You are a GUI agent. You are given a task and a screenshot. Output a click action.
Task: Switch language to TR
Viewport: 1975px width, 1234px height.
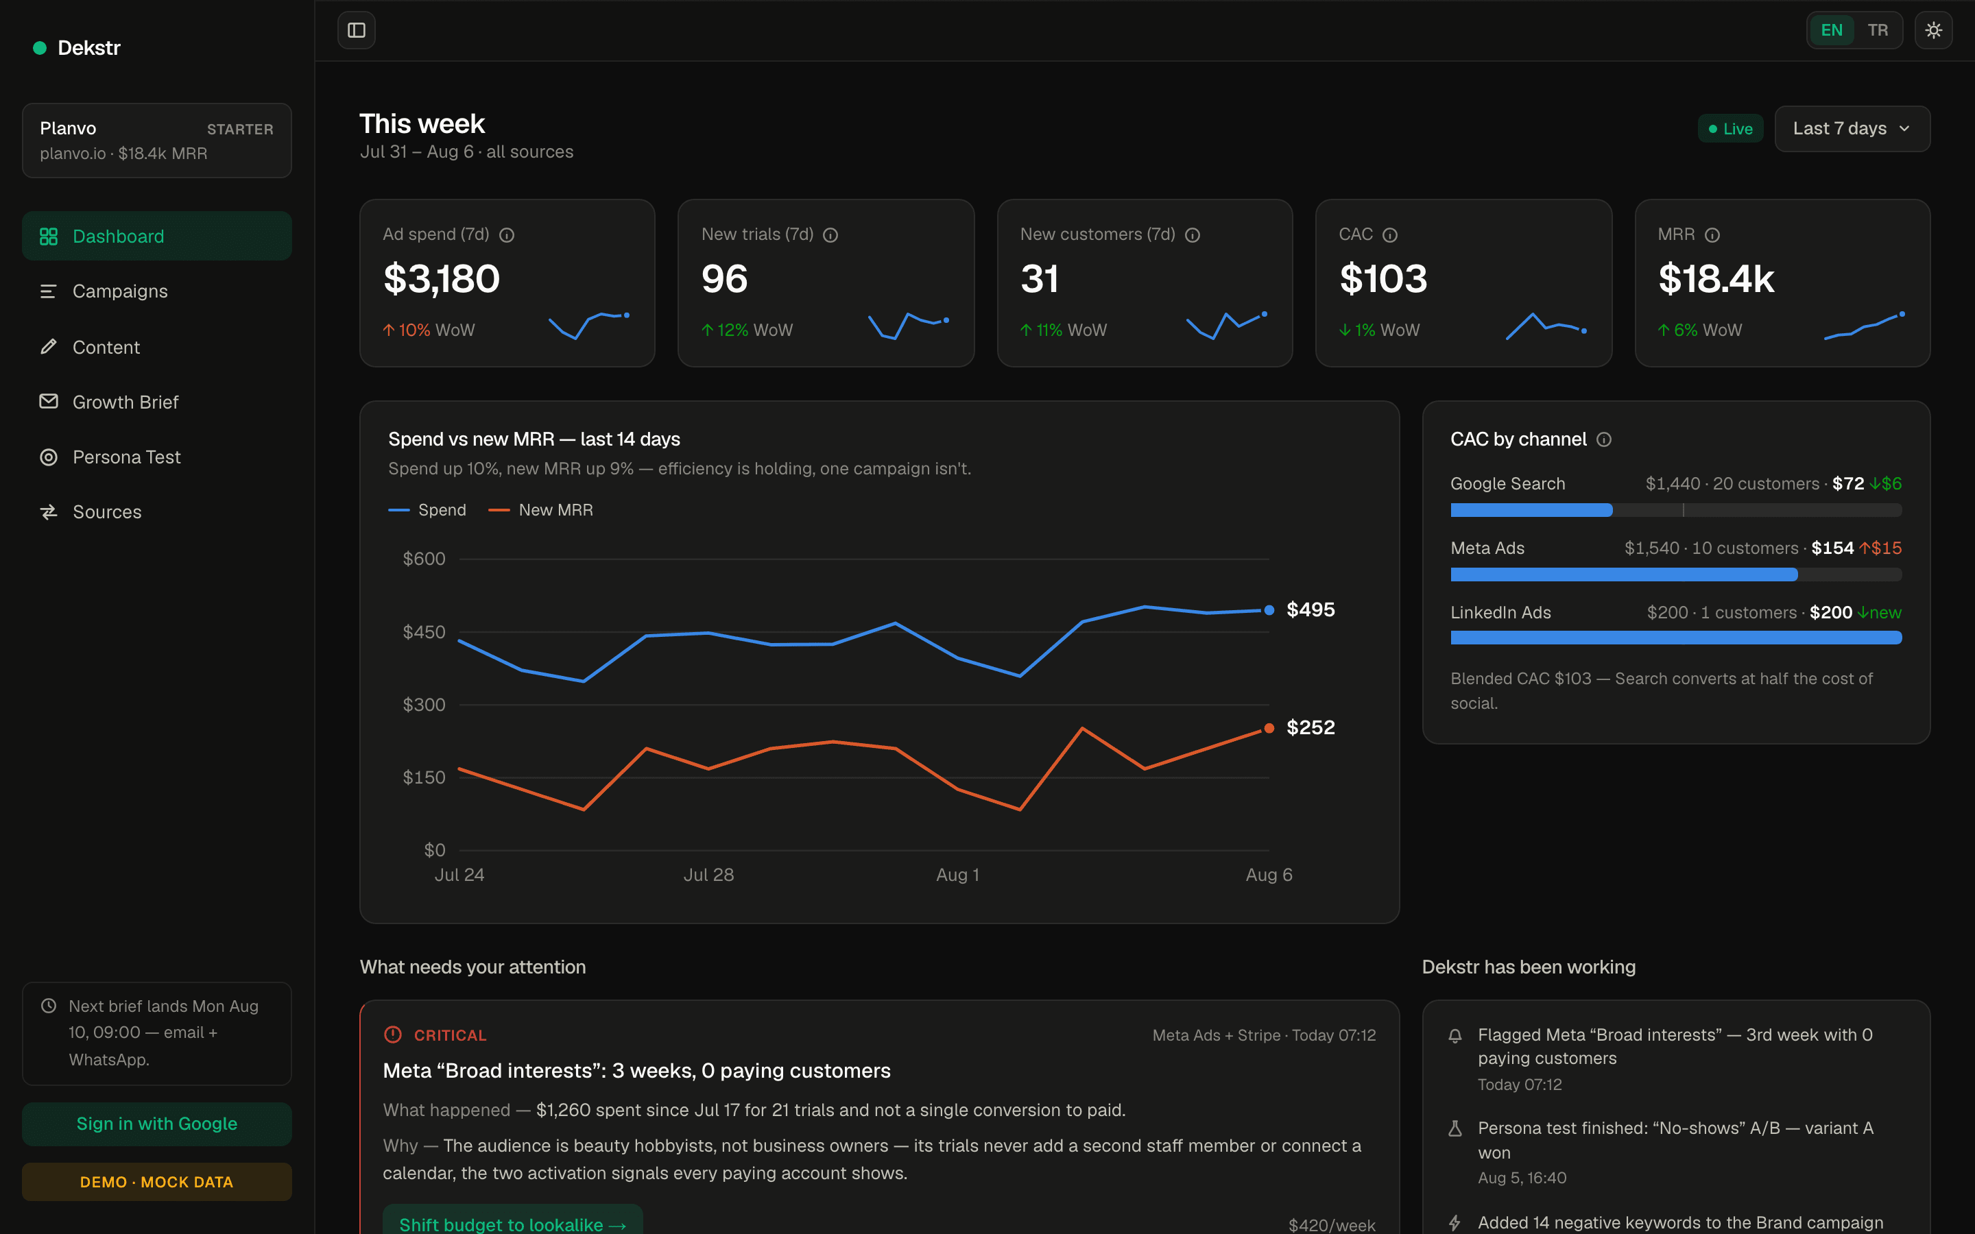(1878, 30)
